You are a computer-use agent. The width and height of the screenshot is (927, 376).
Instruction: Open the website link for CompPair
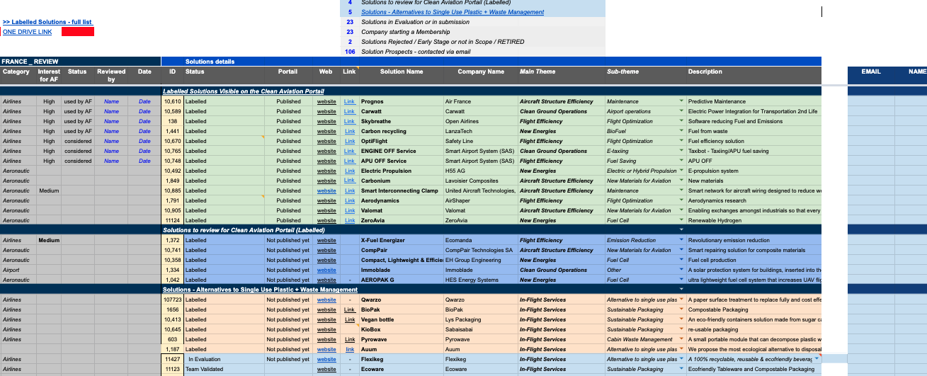pyautogui.click(x=326, y=250)
